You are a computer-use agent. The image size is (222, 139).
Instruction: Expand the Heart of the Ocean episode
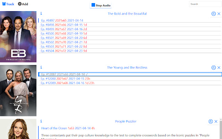click(68, 128)
